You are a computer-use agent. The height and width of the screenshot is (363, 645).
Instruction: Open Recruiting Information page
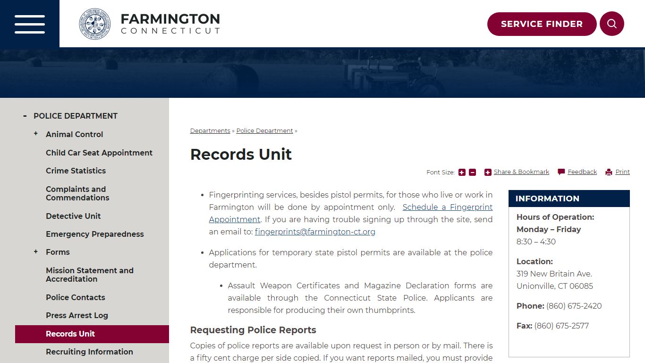(x=89, y=352)
